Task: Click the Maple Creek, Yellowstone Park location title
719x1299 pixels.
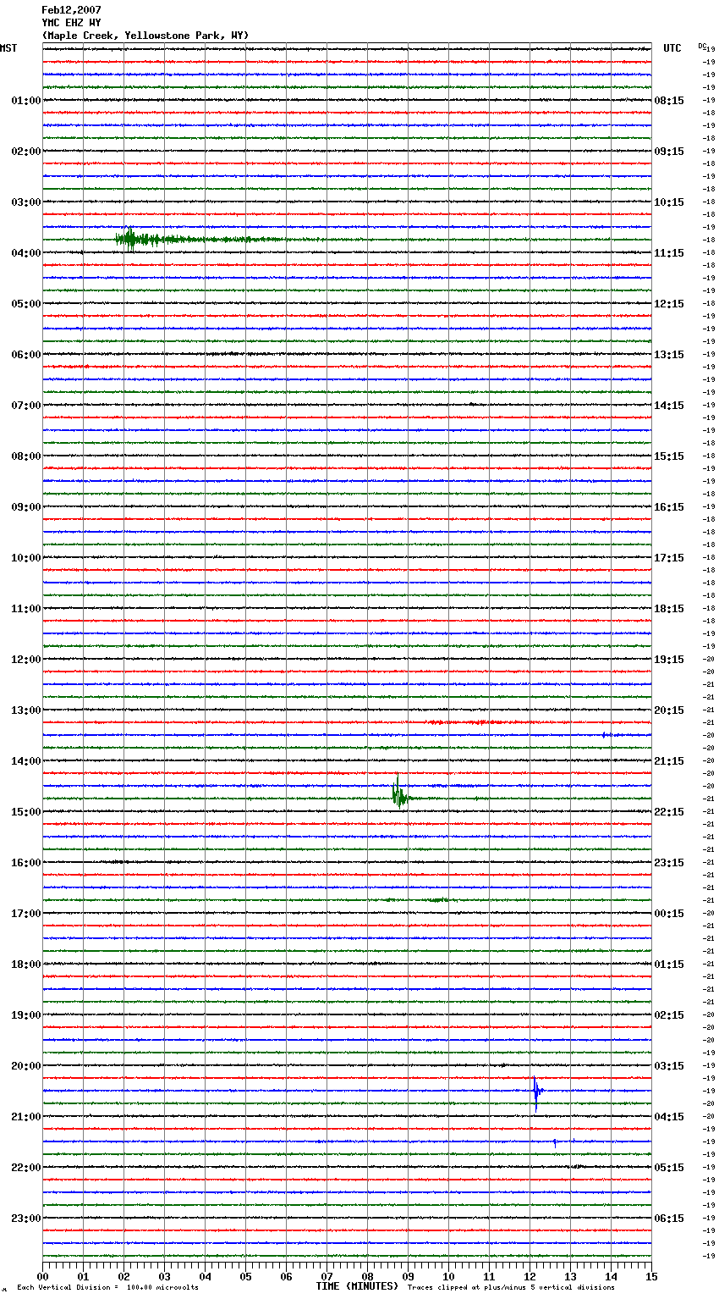Action: pyautogui.click(x=145, y=36)
